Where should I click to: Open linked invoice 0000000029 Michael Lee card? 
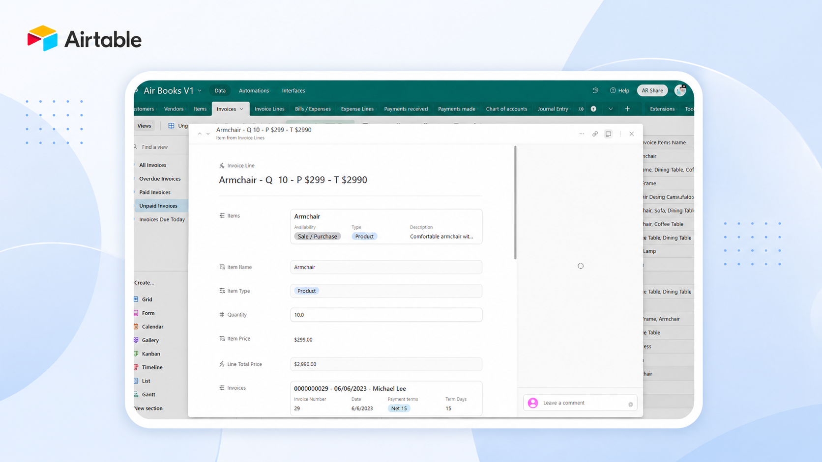click(386, 399)
